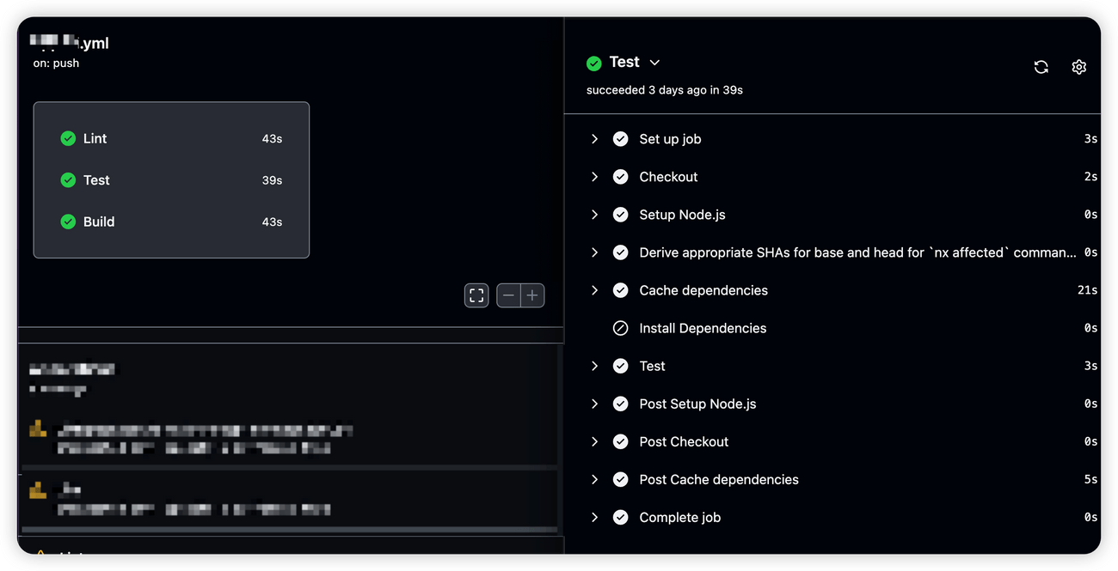Viewport: 1118px width, 571px height.
Task: Expand the Setup Node.js step
Action: click(x=594, y=214)
